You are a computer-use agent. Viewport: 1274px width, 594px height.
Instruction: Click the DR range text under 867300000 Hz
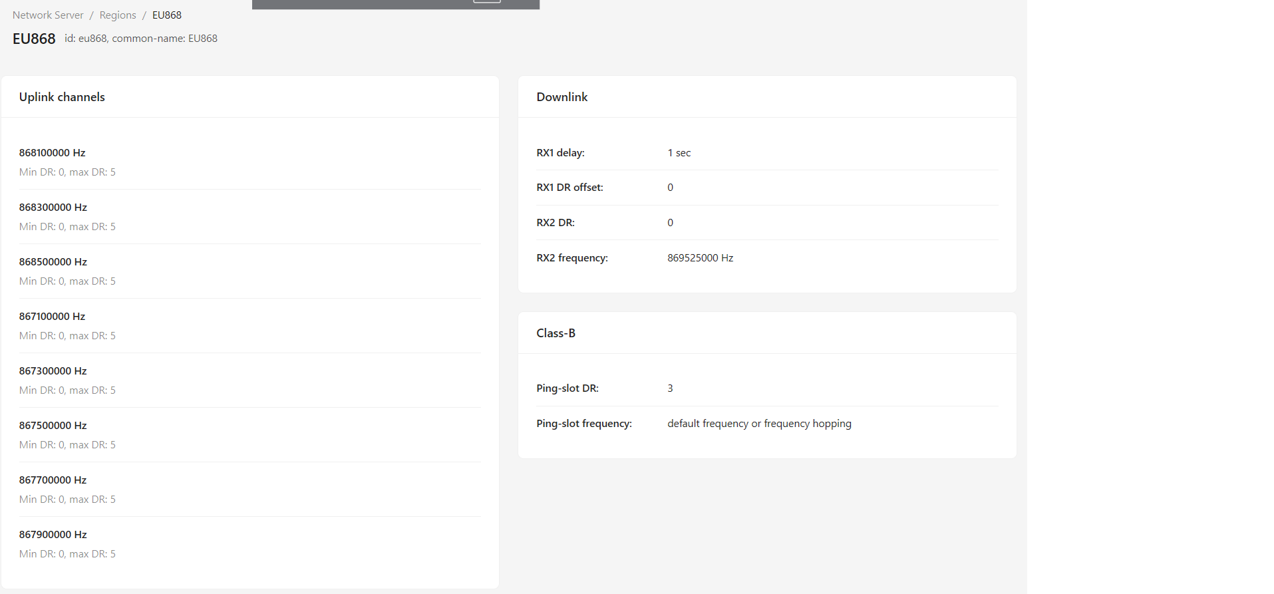67,390
